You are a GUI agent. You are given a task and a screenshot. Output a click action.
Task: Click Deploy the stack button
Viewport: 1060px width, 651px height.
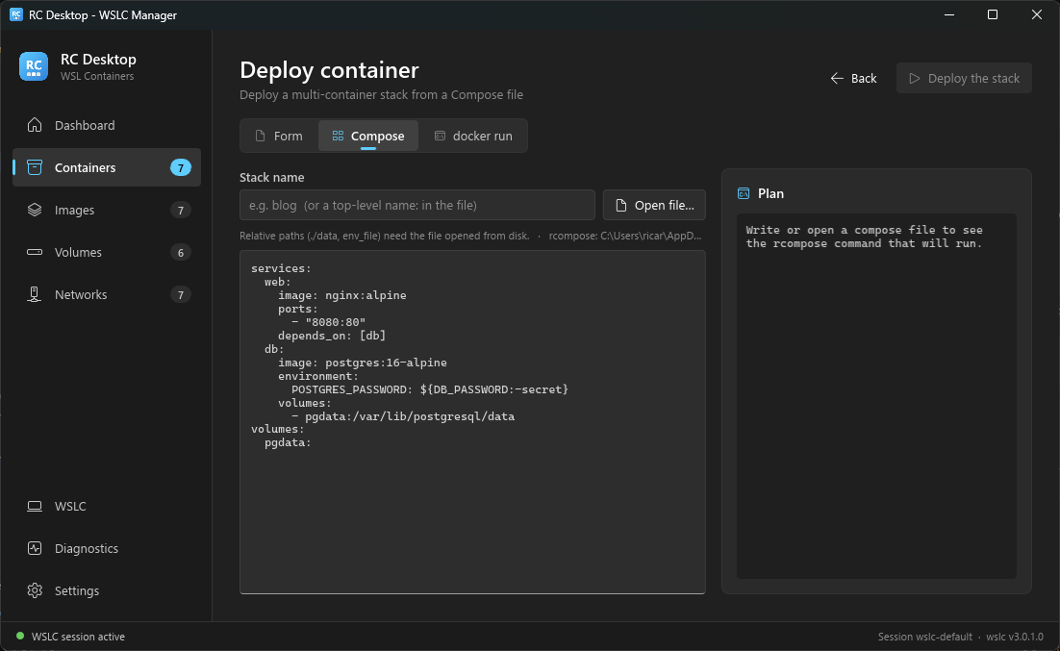pyautogui.click(x=964, y=79)
